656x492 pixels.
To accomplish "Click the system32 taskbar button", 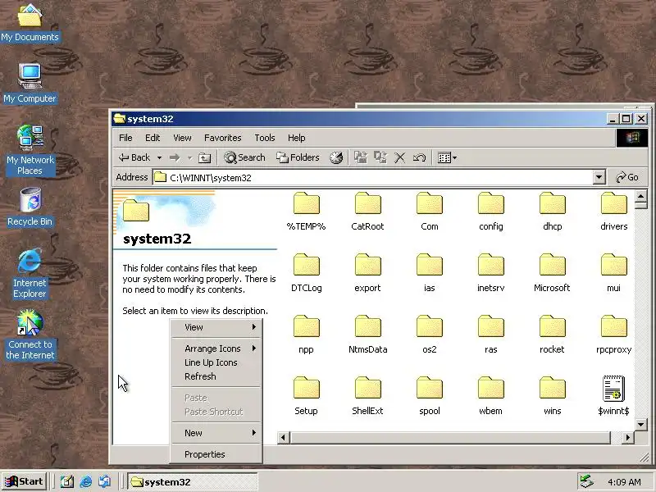I will pos(193,482).
